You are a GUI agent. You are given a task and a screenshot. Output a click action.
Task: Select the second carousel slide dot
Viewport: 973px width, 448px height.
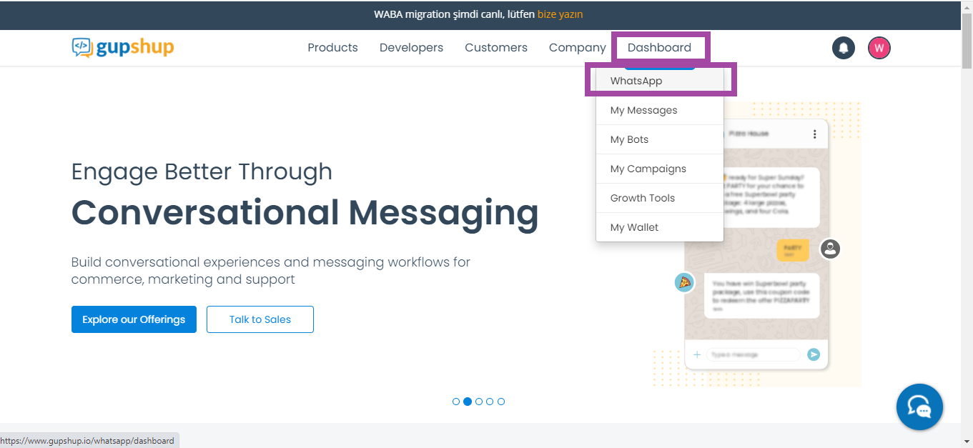click(468, 402)
